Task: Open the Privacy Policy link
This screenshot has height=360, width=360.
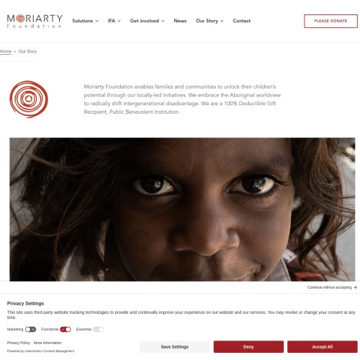Action: (x=19, y=343)
